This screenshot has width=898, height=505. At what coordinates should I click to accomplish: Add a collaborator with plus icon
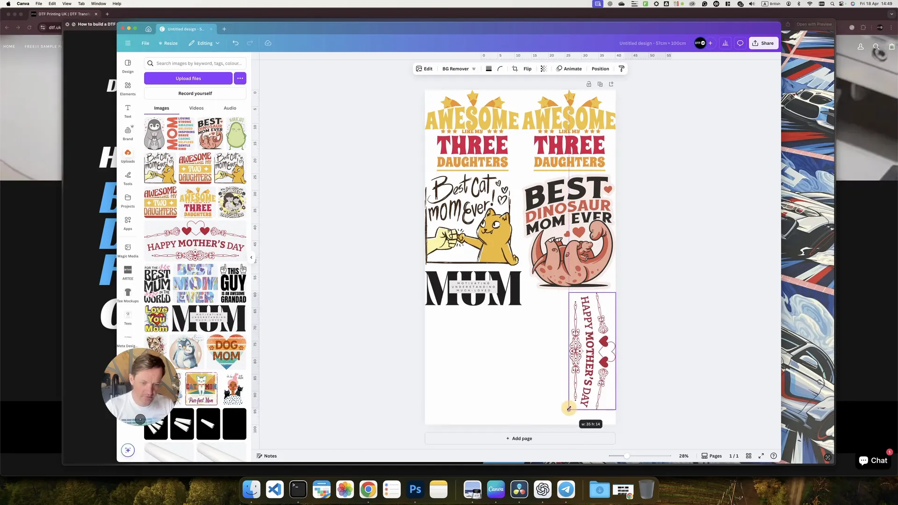click(710, 43)
